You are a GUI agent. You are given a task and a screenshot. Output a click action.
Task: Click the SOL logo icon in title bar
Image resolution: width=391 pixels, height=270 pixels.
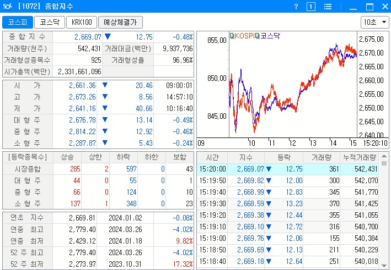point(7,6)
